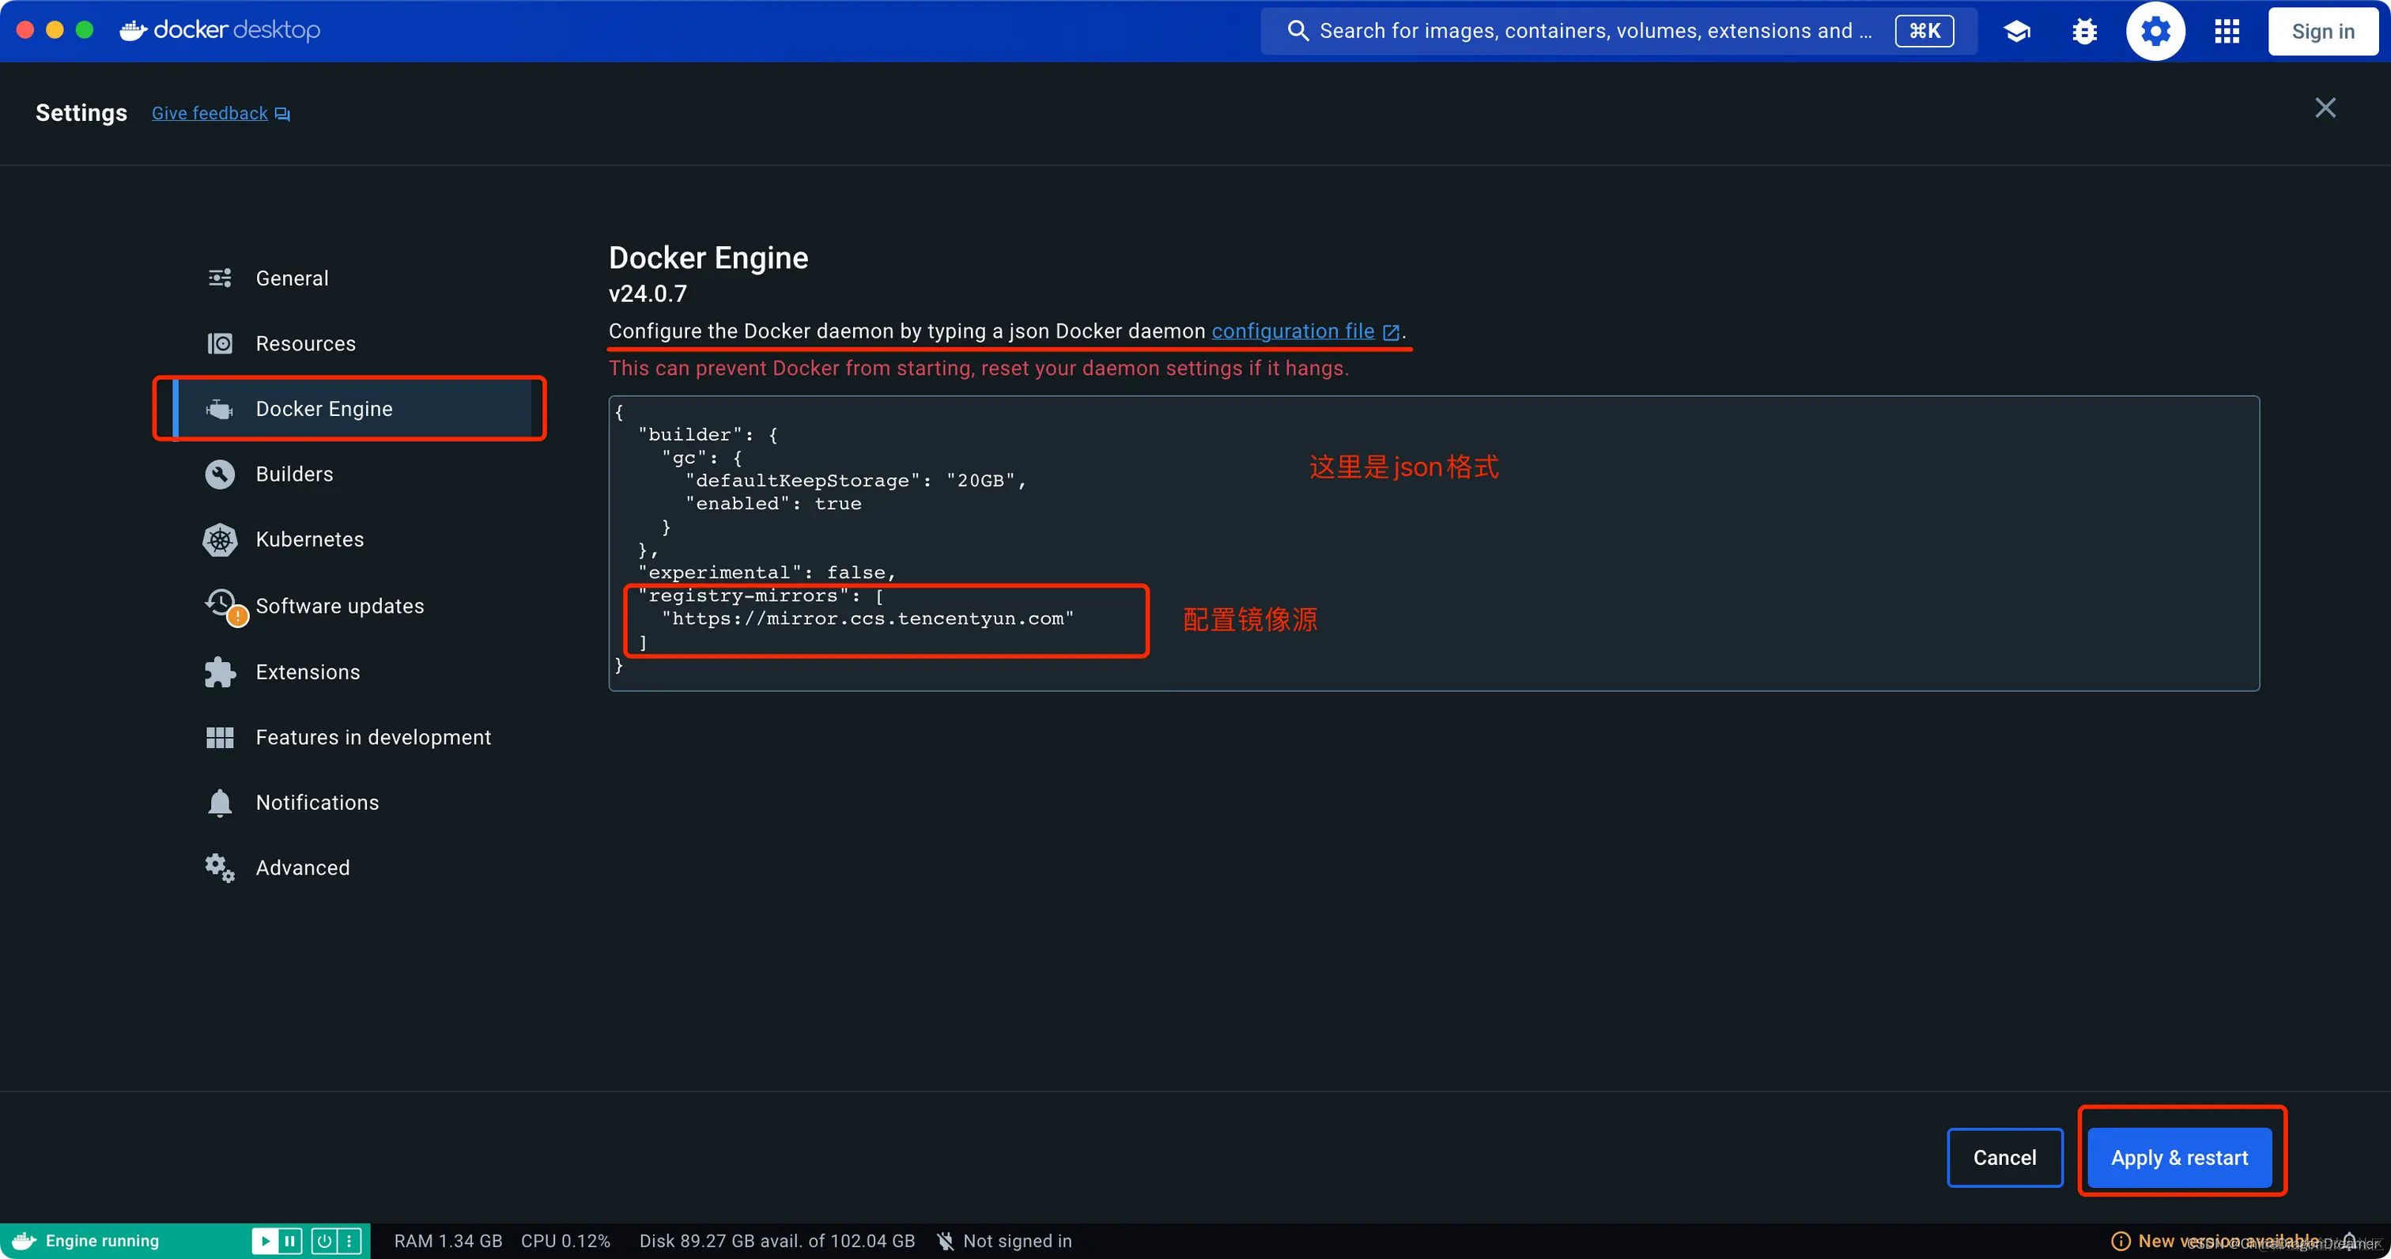Click Apply & restart button
Image resolution: width=2391 pixels, height=1259 pixels.
(2178, 1158)
